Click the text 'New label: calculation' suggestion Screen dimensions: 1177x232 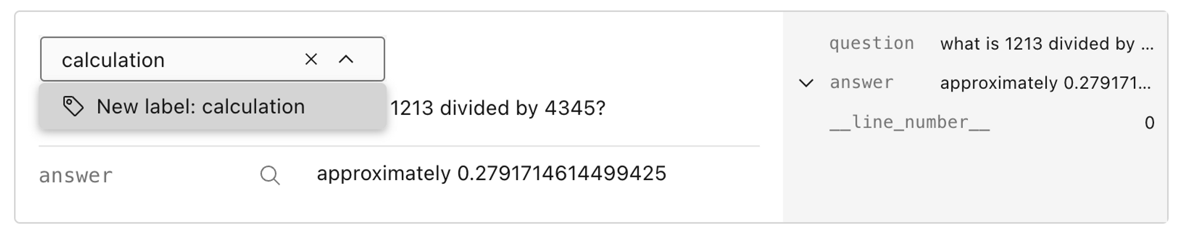[x=201, y=107]
